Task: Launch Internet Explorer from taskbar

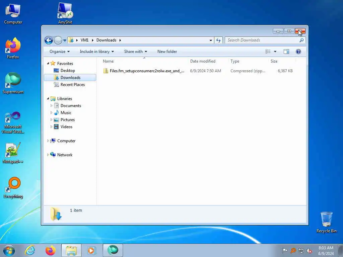Action: click(30, 250)
